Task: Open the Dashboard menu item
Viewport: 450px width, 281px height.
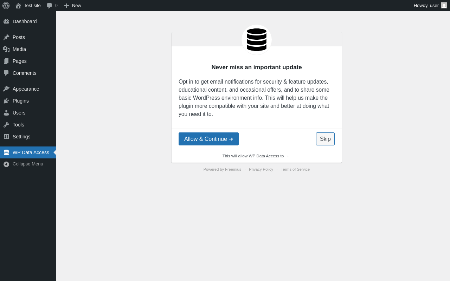Action: pos(25,21)
